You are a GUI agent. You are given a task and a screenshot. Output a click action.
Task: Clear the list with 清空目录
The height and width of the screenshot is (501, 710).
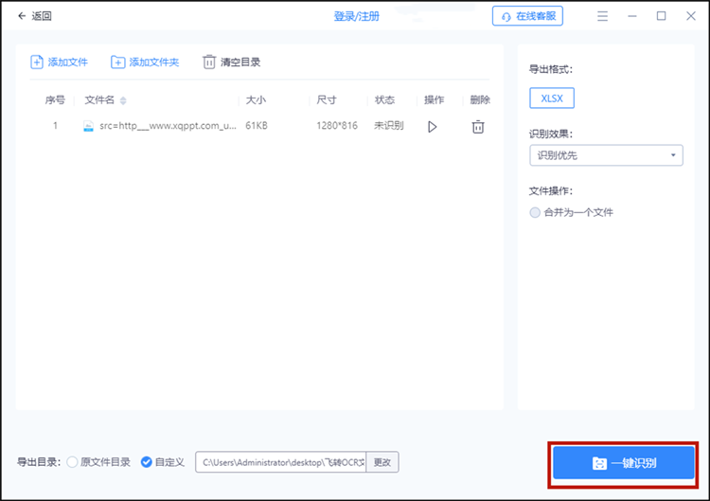click(231, 63)
